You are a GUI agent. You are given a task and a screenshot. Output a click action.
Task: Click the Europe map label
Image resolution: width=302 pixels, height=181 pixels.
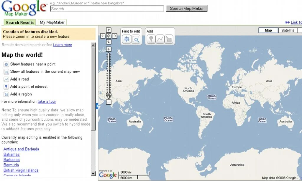[237, 87]
